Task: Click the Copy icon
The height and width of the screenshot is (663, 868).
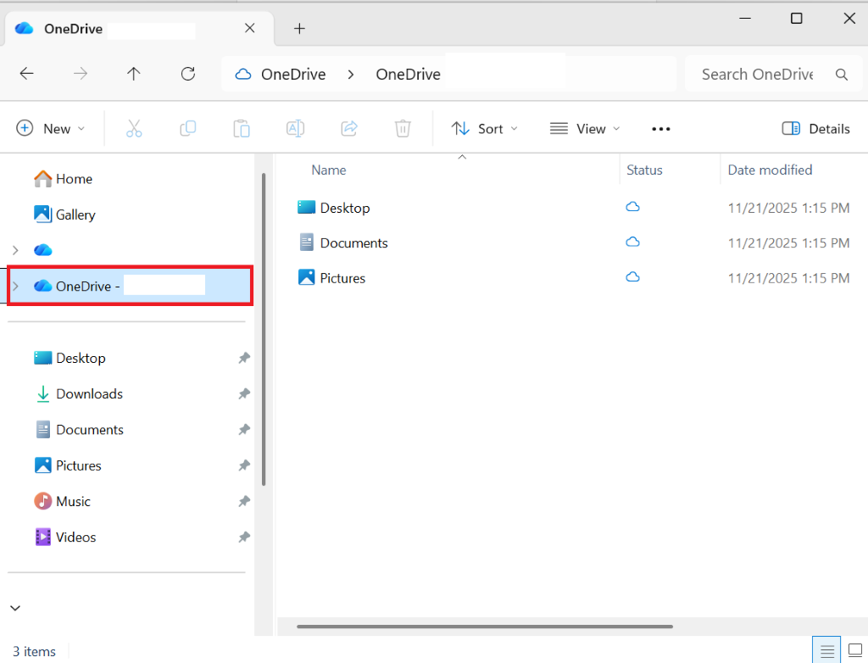Action: coord(187,128)
